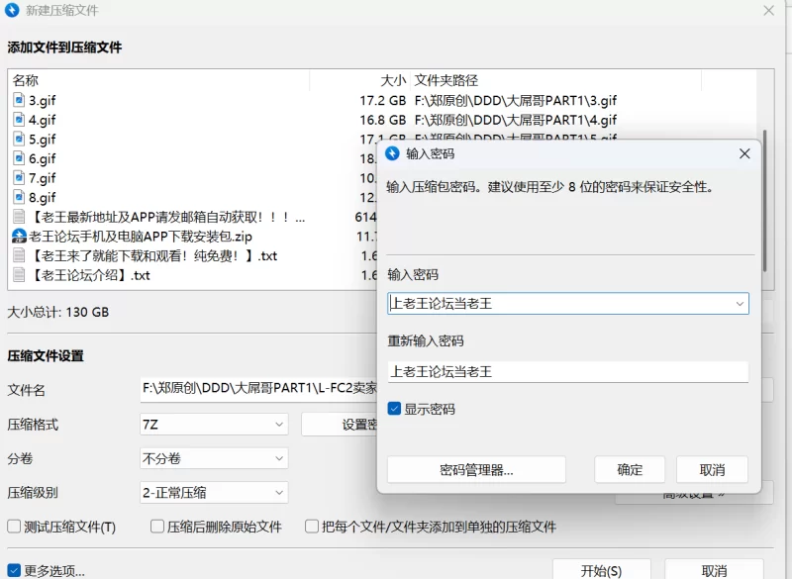Close the 输入密码 dialog
The height and width of the screenshot is (579, 792).
pos(744,153)
